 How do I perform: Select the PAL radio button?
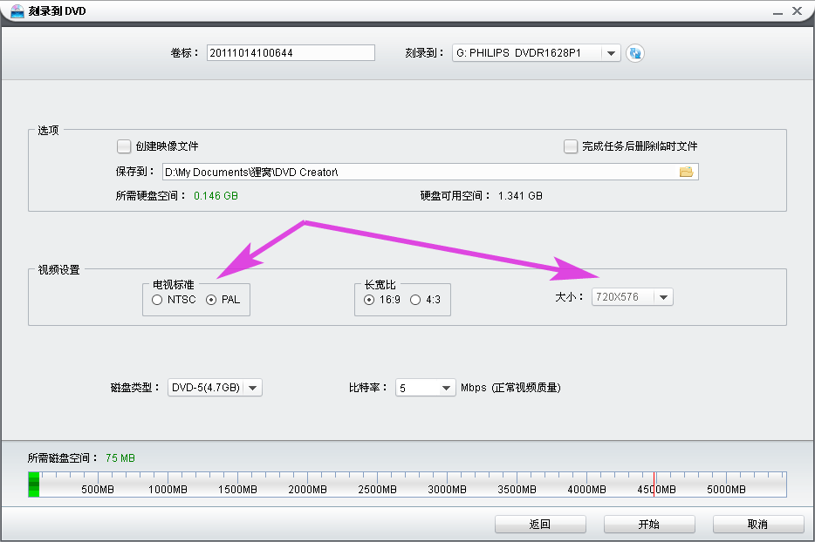tap(211, 300)
